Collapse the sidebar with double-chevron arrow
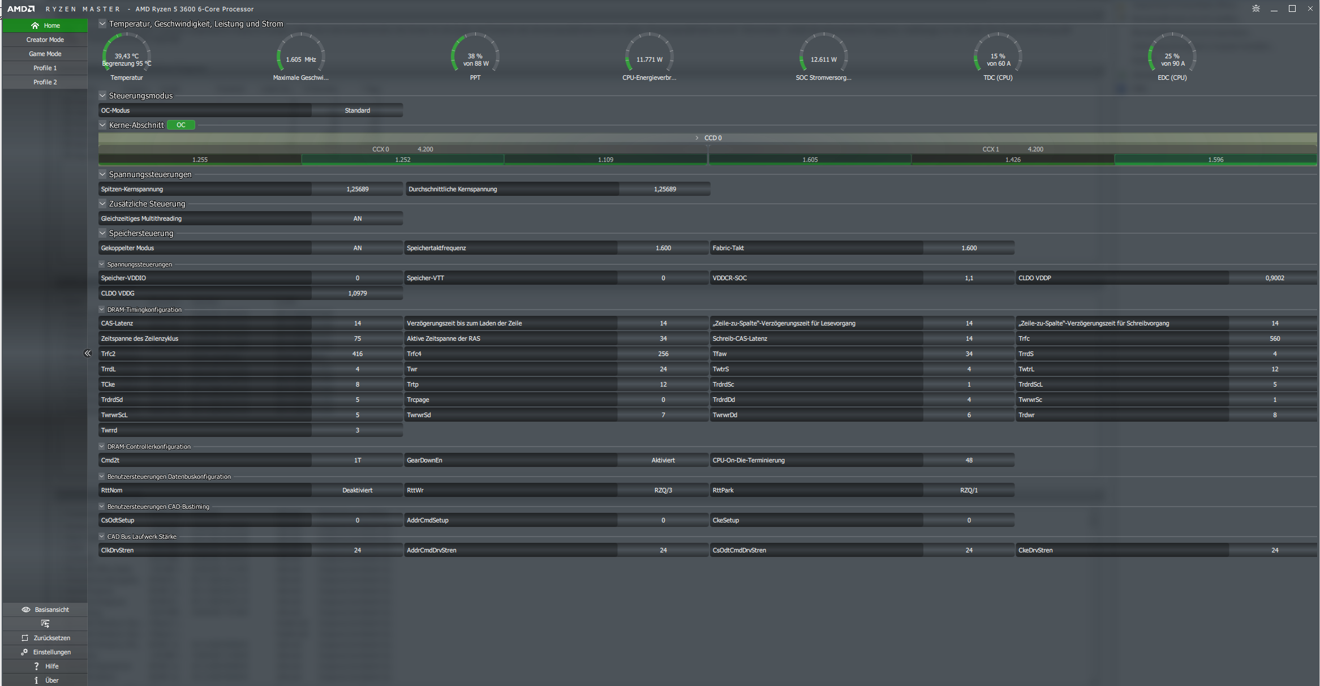This screenshot has height=686, width=1320. (x=88, y=353)
